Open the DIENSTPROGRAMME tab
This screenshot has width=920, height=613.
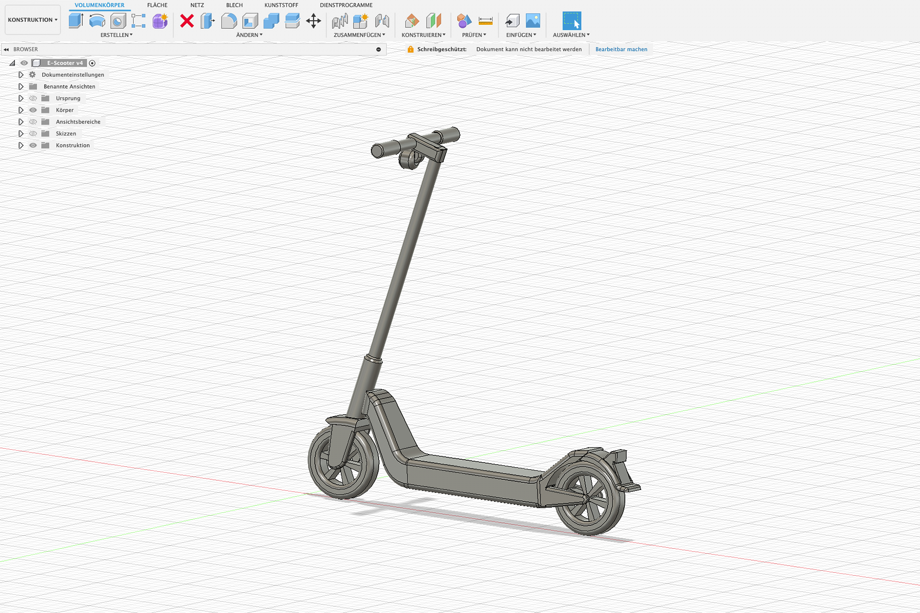pos(346,5)
